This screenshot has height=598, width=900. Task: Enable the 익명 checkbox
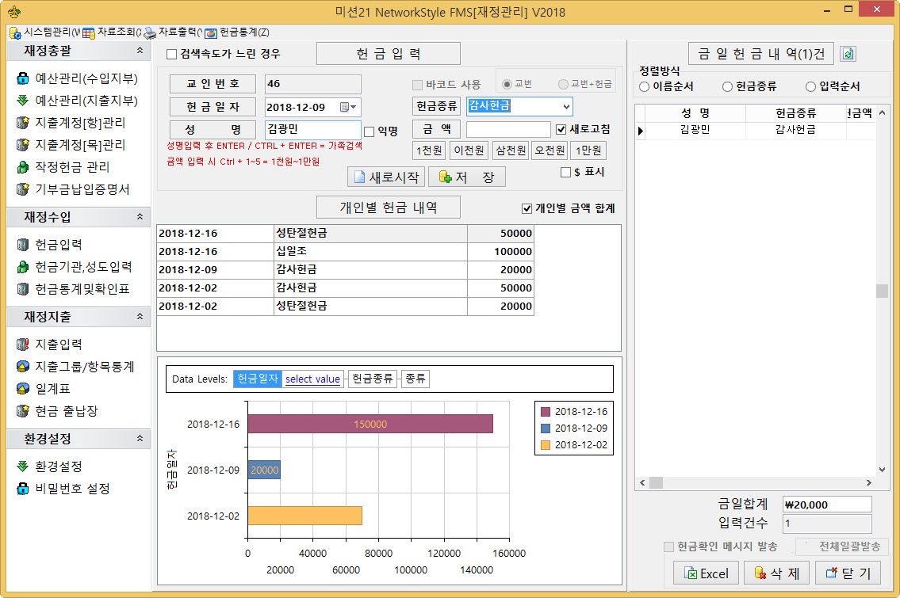[369, 131]
